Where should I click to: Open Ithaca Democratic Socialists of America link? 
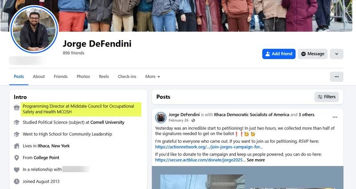tap(251, 115)
